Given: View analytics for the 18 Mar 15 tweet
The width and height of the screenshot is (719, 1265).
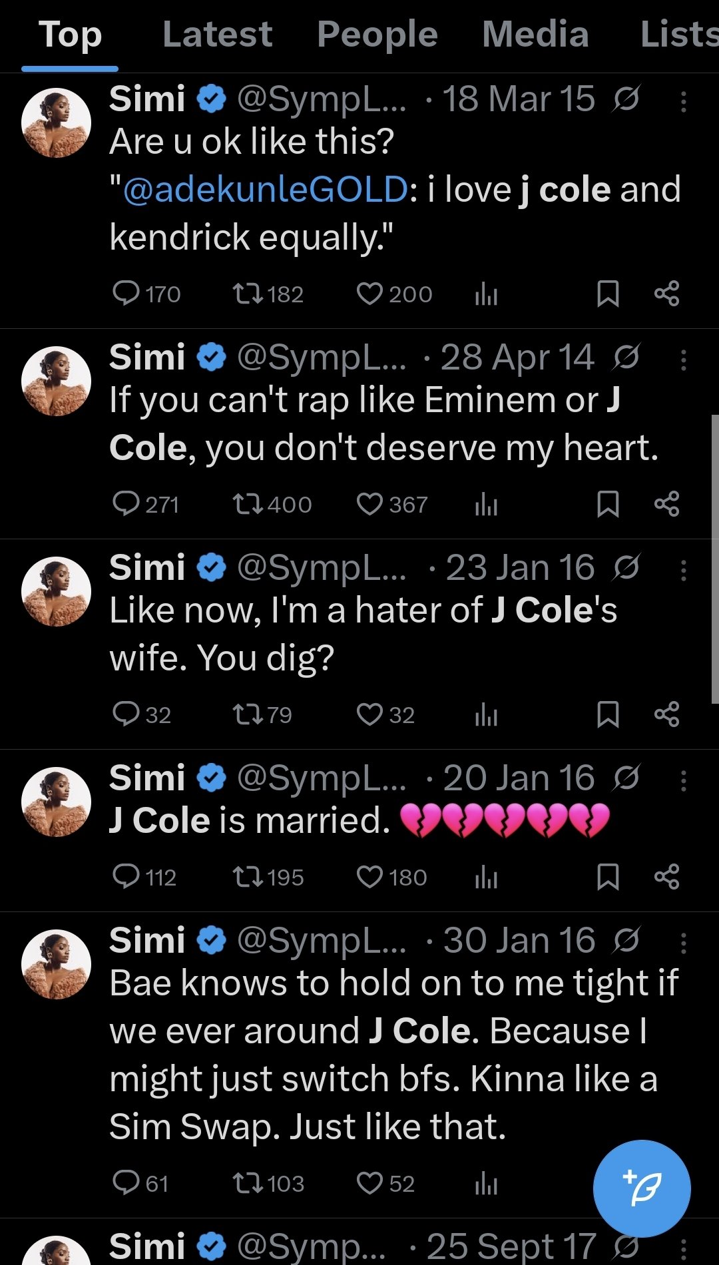Looking at the screenshot, I should pyautogui.click(x=486, y=294).
